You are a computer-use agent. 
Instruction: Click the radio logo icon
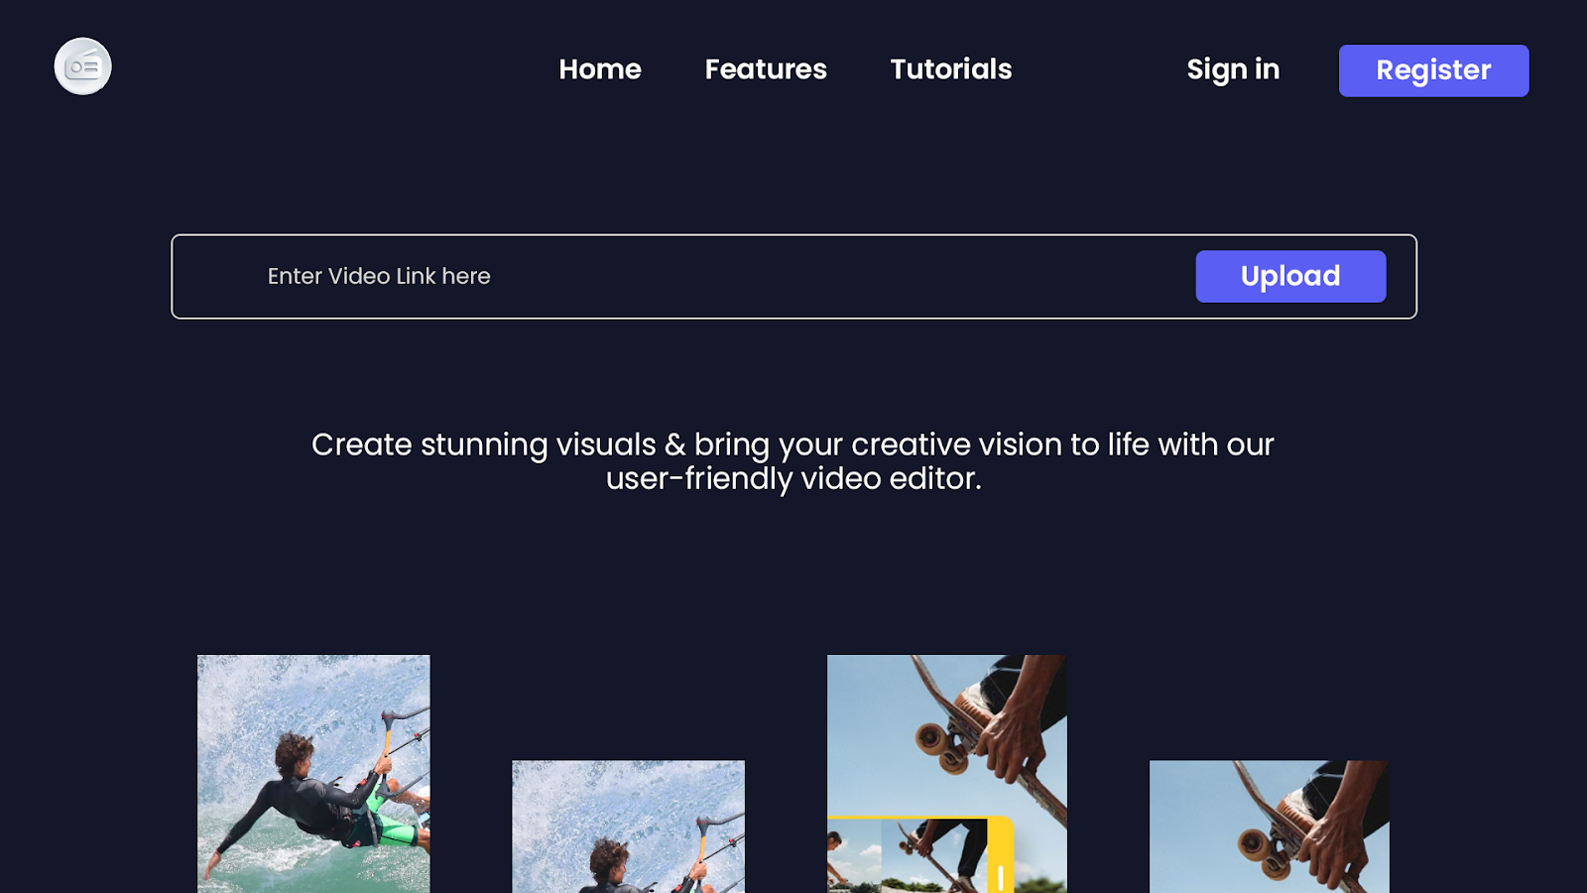(82, 66)
